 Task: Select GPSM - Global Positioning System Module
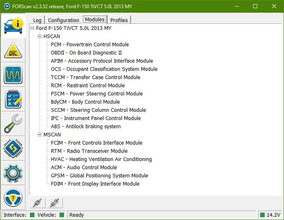click(x=99, y=175)
